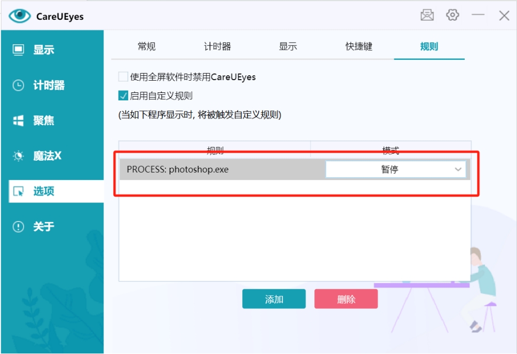Image resolution: width=517 pixels, height=354 pixels.
Task: Open the settings gear icon
Action: coord(452,15)
